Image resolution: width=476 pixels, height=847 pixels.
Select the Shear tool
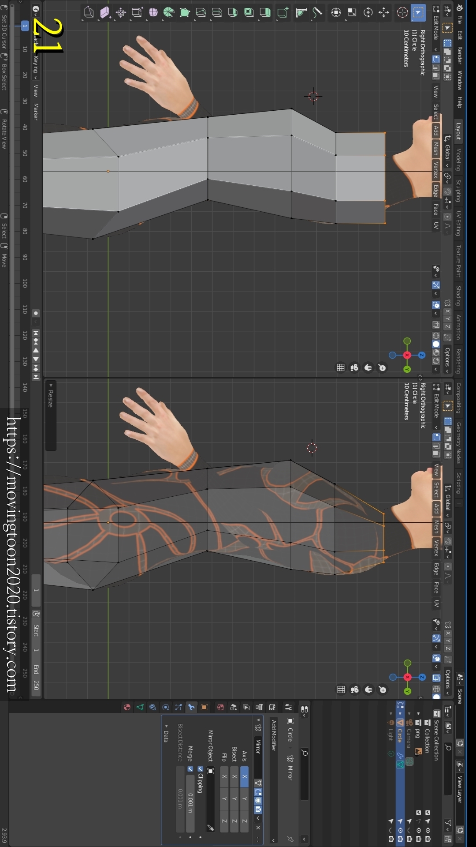tap(105, 13)
